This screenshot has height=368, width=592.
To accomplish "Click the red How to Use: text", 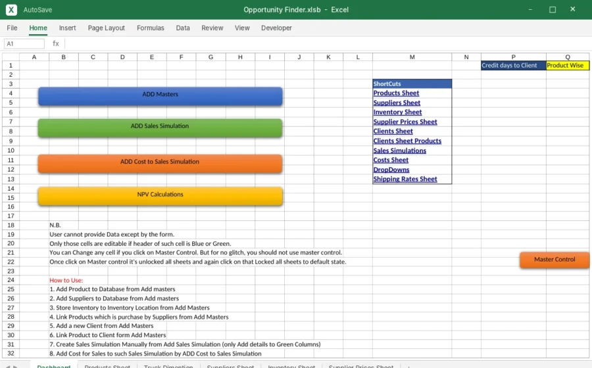I will 66,280.
